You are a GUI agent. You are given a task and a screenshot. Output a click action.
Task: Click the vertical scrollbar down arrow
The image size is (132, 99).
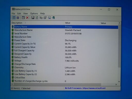(119, 81)
